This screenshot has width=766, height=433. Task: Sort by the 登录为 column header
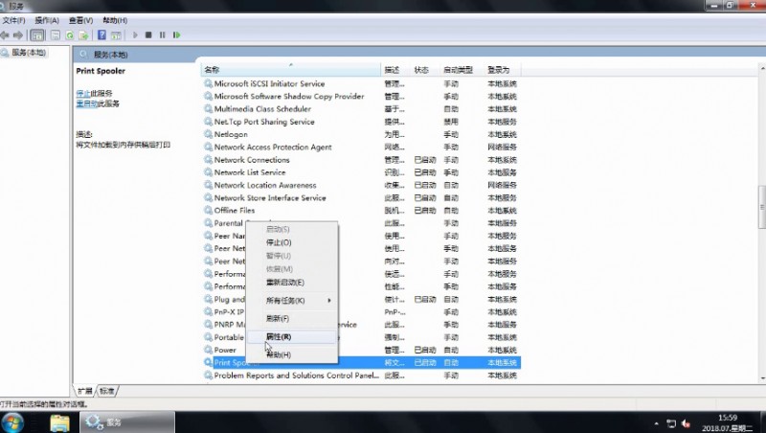point(502,70)
